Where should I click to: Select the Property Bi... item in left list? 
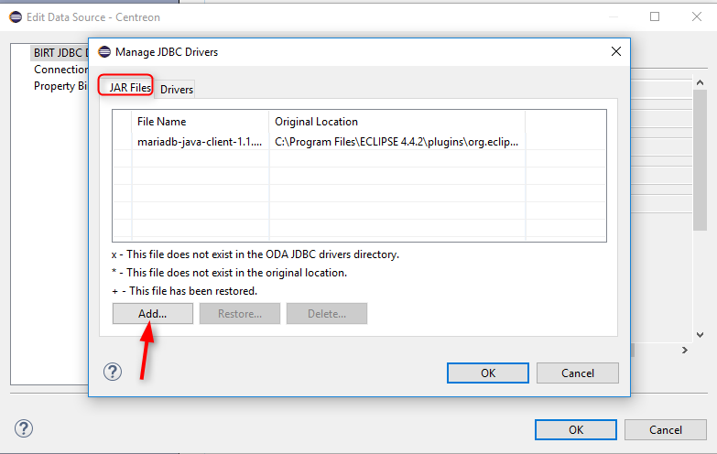click(x=60, y=86)
